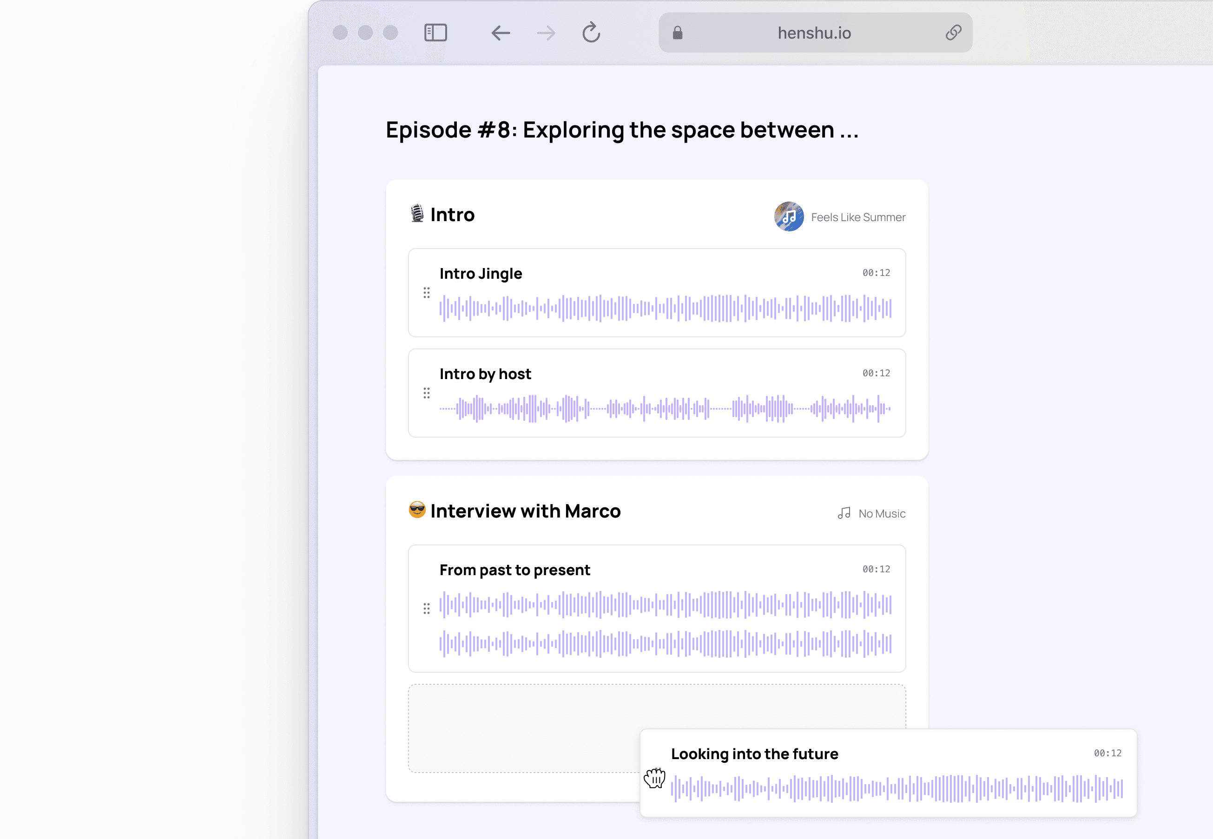Viewport: 1213px width, 839px height.
Task: Click the sunglasses emoji beside Interview
Action: pos(417,510)
